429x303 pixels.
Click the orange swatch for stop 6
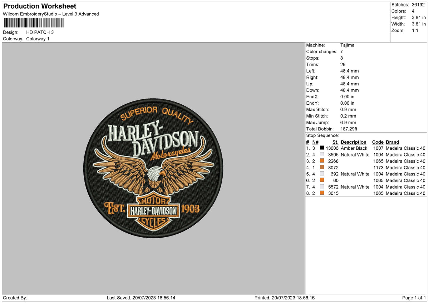point(321,180)
